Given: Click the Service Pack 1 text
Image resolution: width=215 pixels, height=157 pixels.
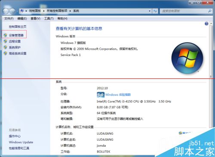Looking at the screenshot, I should click(71, 55).
